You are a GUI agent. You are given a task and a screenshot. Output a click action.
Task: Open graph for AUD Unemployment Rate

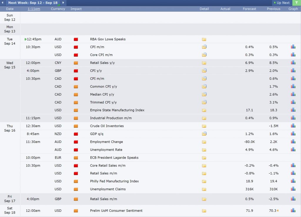[x=293, y=149]
